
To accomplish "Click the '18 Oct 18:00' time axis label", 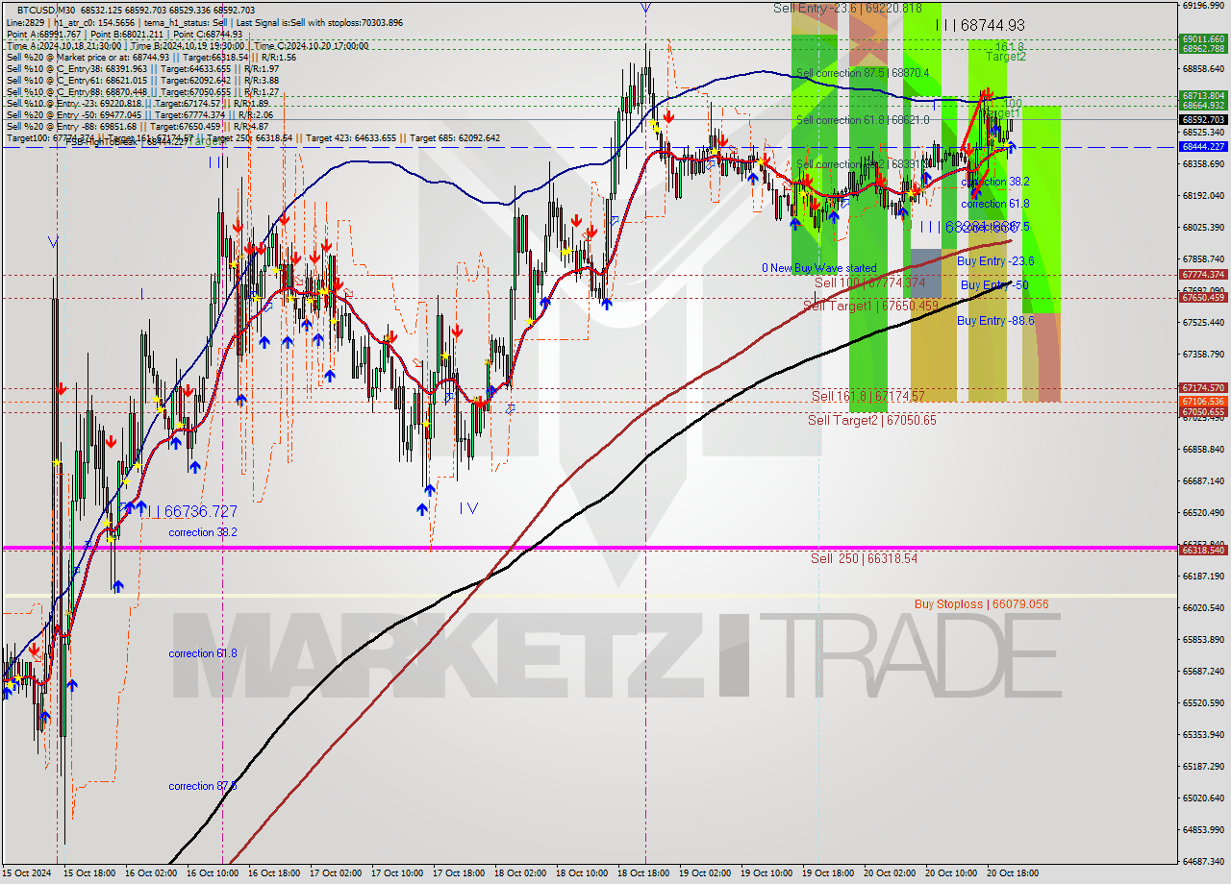I will (x=643, y=873).
